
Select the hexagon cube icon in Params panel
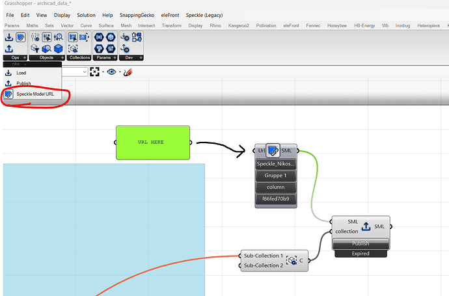111,37
